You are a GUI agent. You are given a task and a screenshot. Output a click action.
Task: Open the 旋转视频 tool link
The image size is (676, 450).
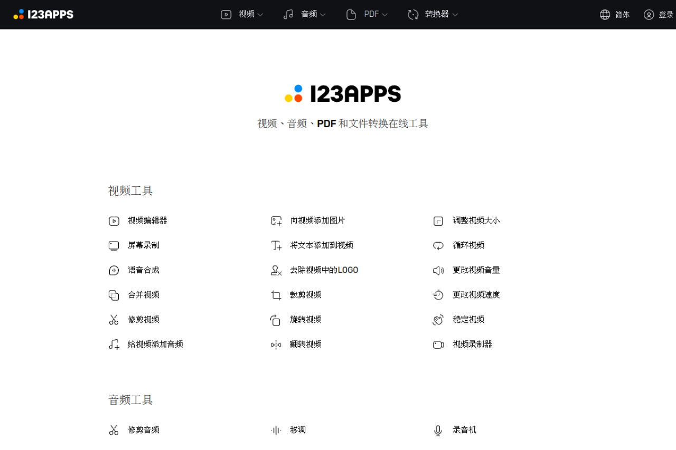click(x=306, y=320)
